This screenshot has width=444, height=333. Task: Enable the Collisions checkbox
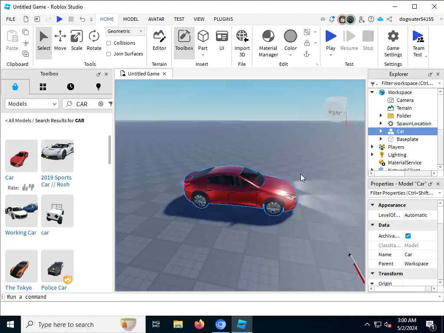click(x=108, y=43)
